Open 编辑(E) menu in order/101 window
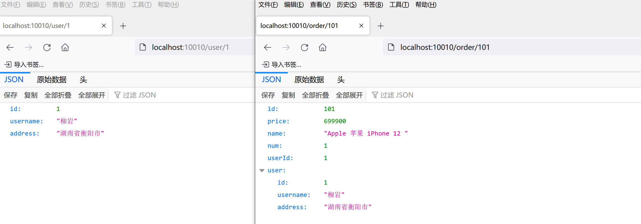641x224 pixels. click(x=294, y=5)
